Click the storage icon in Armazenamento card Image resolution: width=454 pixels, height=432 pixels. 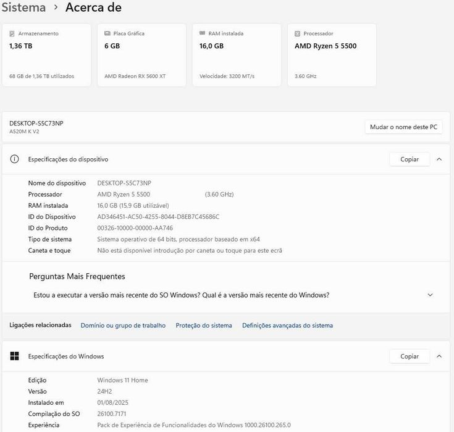[x=12, y=33]
